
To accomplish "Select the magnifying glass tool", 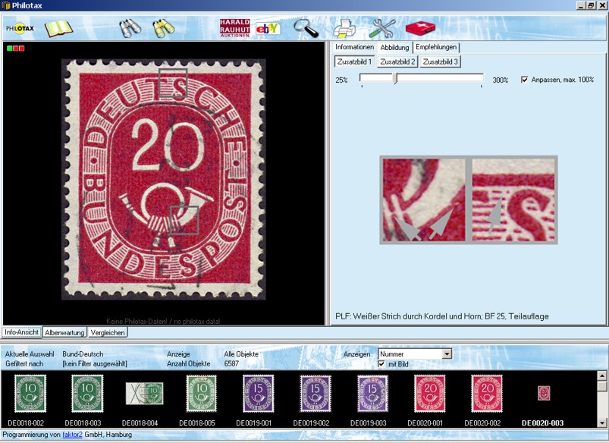I will pos(306,29).
